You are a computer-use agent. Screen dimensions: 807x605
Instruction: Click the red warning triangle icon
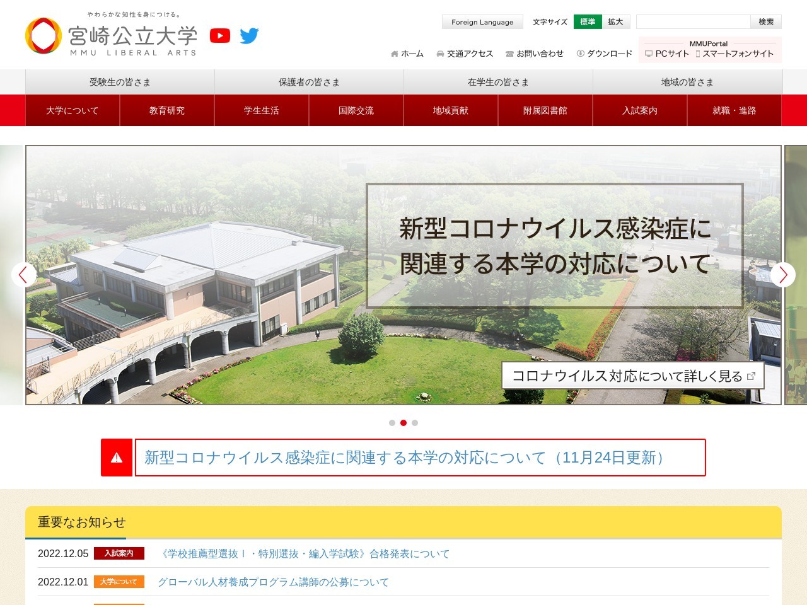pyautogui.click(x=117, y=458)
